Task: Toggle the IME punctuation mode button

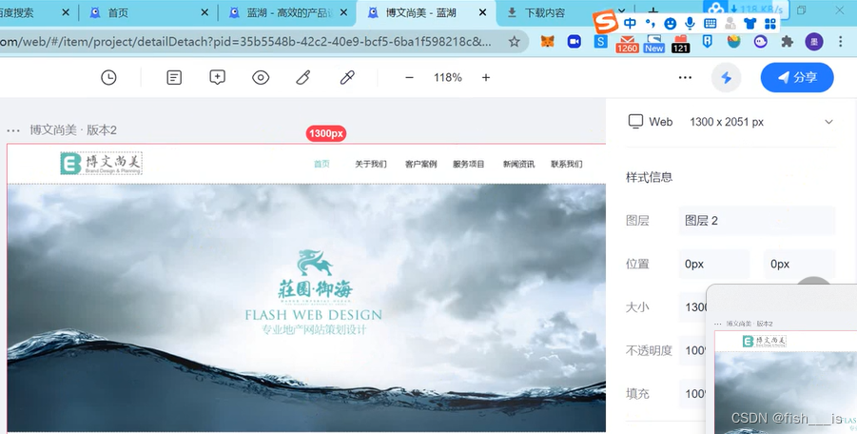Action: coord(650,23)
